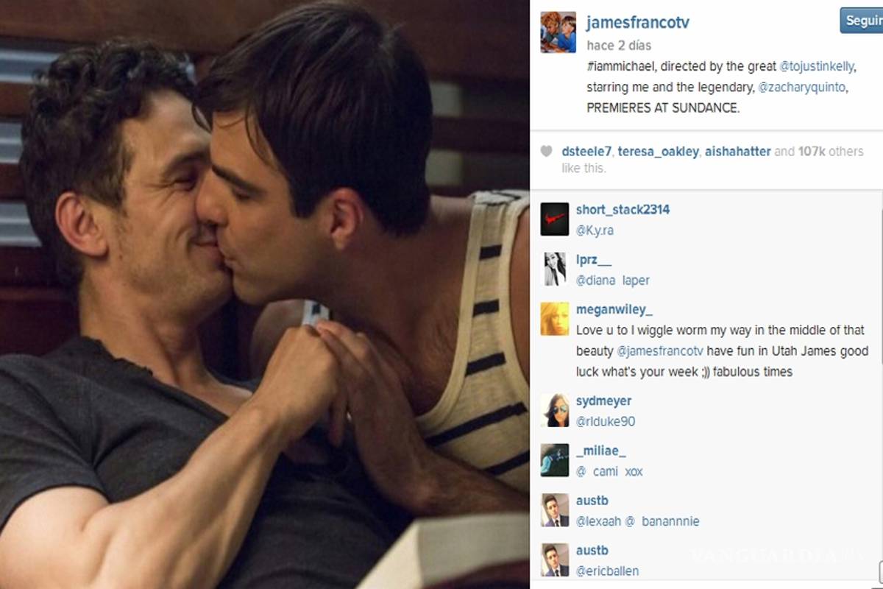Click the @ericballen mention
883x589 pixels.
pos(608,571)
